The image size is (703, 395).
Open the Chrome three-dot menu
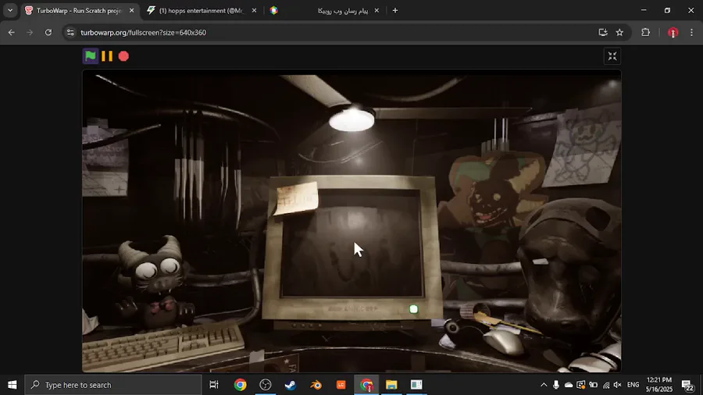coord(691,32)
